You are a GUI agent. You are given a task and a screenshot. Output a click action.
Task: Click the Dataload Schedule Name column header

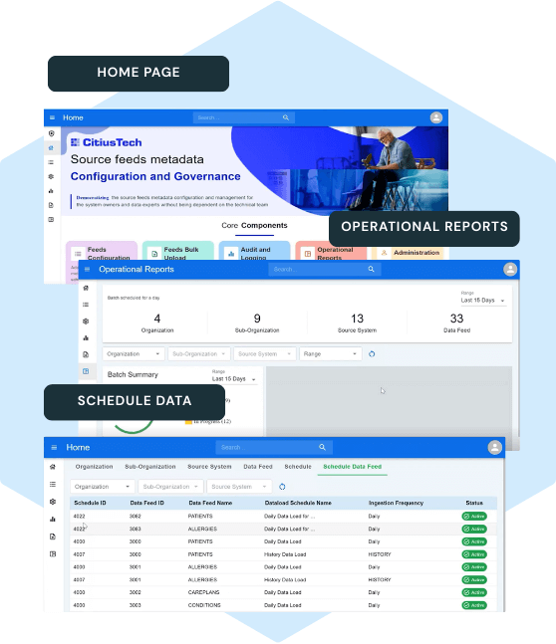pyautogui.click(x=298, y=503)
